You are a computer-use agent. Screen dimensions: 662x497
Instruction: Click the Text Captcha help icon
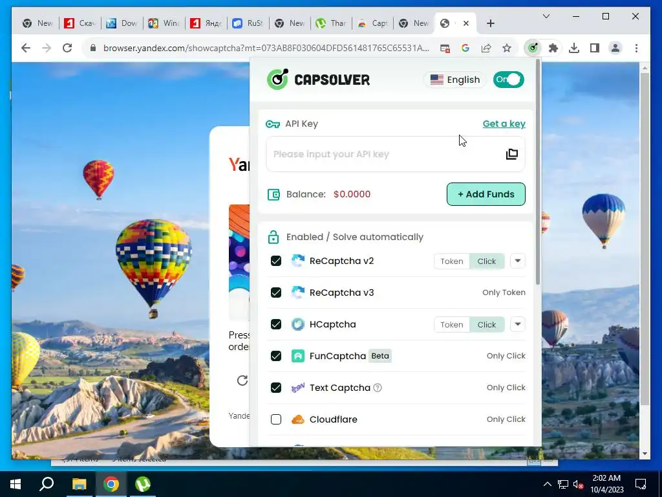tap(378, 388)
